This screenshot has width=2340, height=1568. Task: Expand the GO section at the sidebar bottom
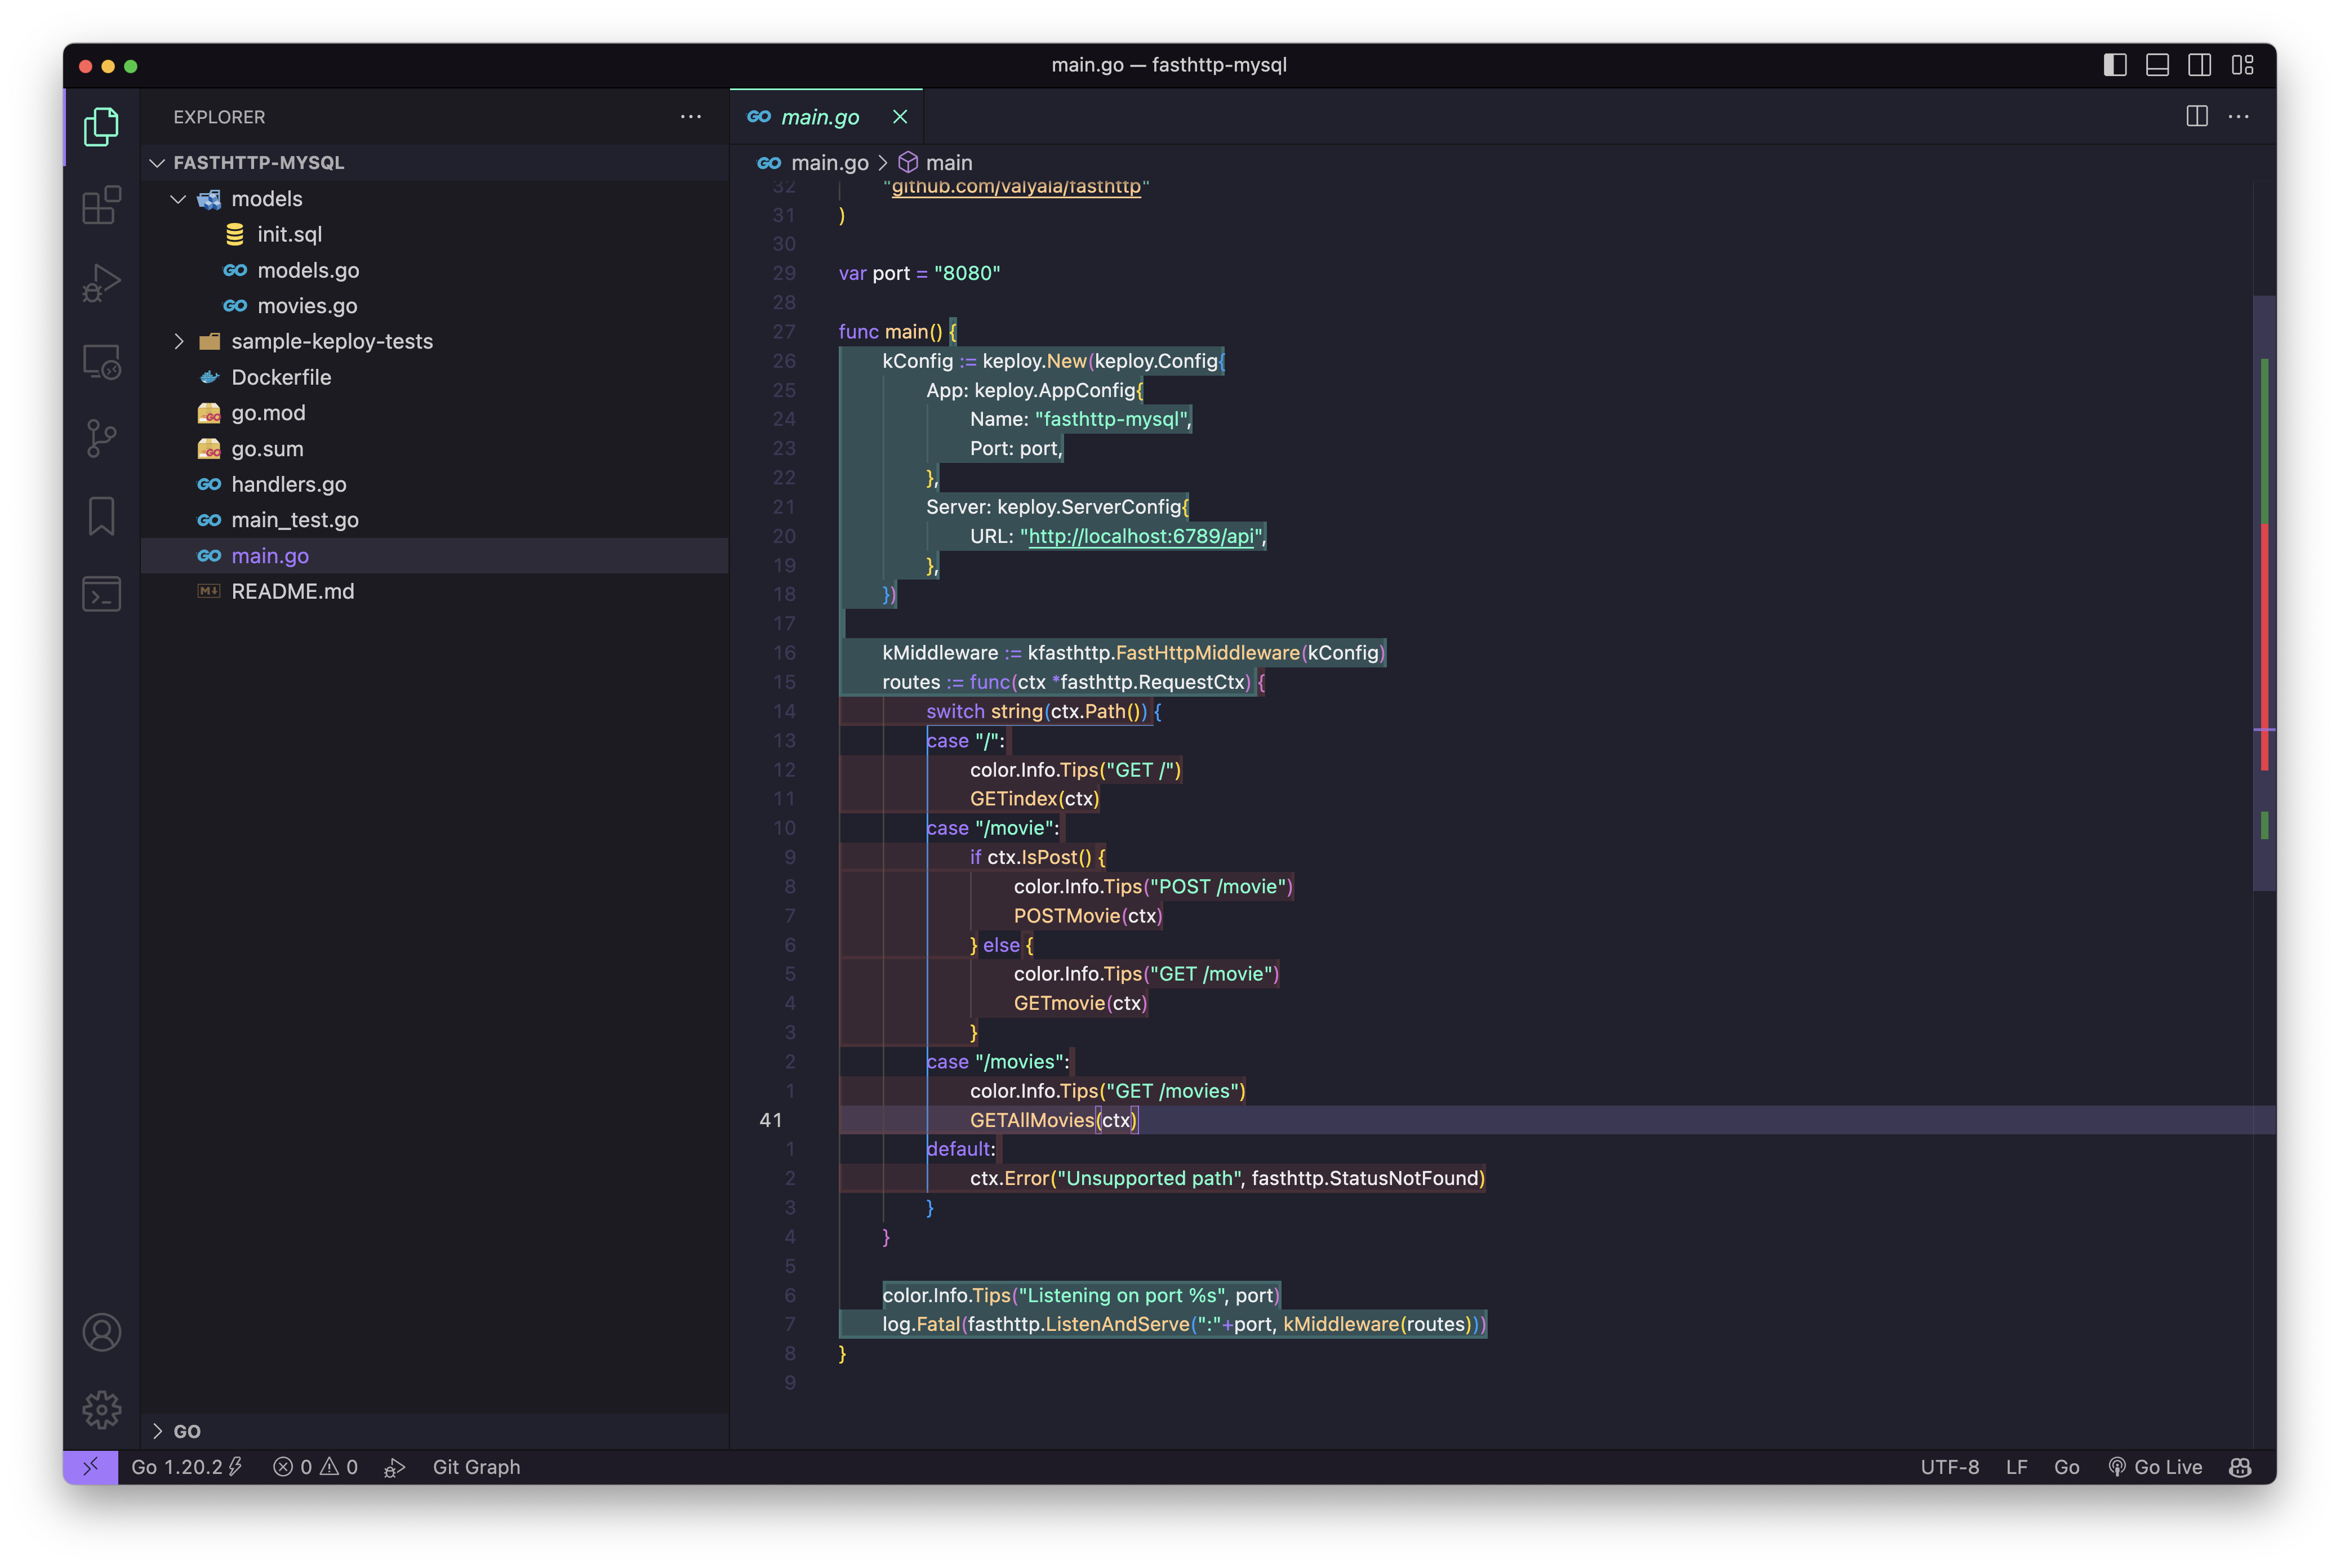[435, 1431]
